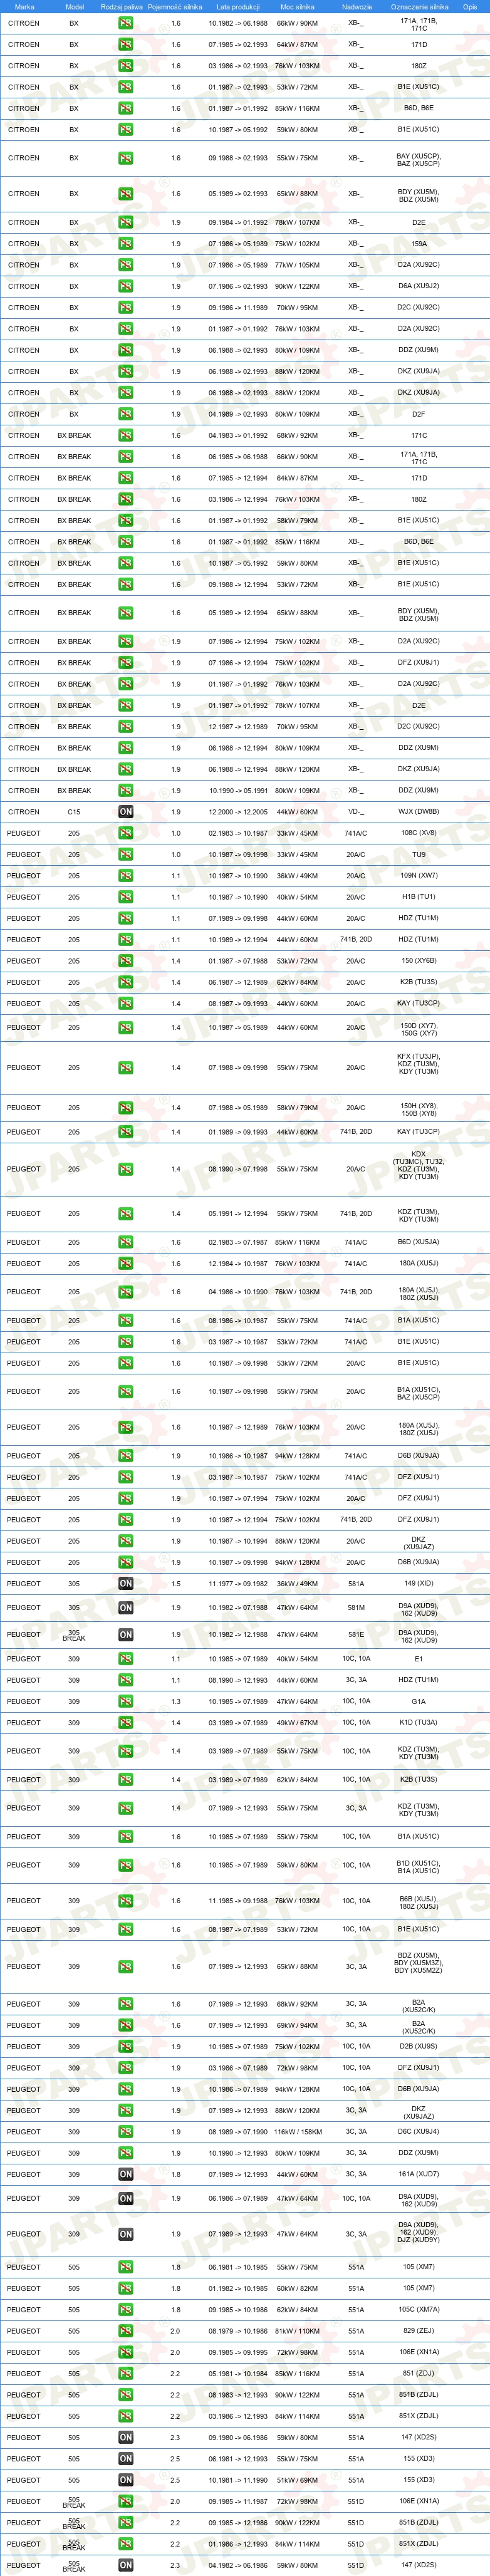Screen dimensions: 490x2576
Task: Click the ON icon in the Peugeot 305 581M row
Action: coord(125,1608)
